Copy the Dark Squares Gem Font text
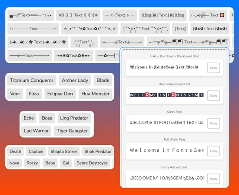This screenshot has width=239, height=195. [213, 96]
